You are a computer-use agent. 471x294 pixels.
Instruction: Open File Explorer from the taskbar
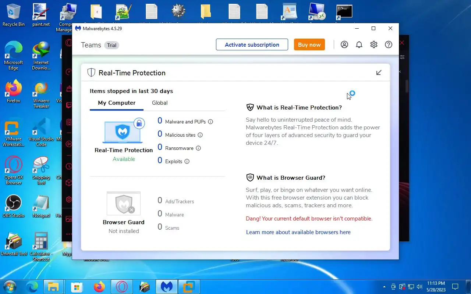coord(54,287)
